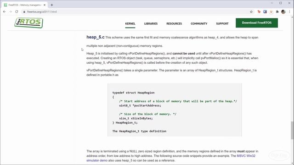Open the Extensions puzzle menu
Image resolution: width=294 pixels, height=165 pixels.
277,11
